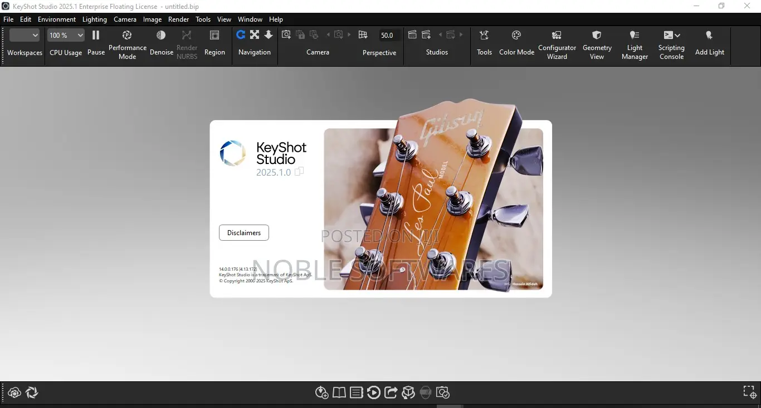
Task: Open the Project list icon
Action: point(357,393)
